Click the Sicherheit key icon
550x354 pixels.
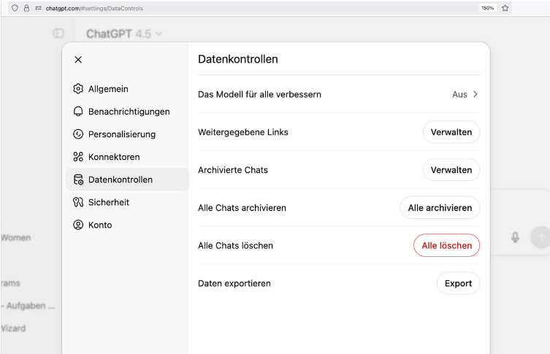[x=78, y=202]
